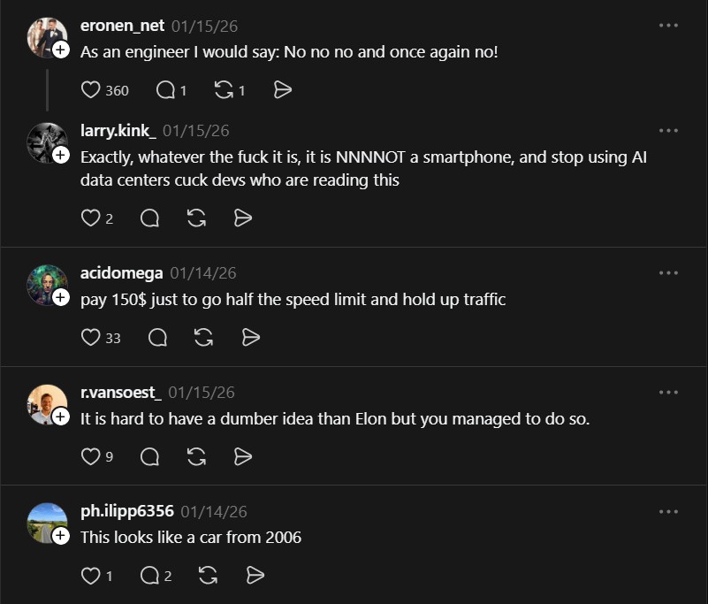This screenshot has width=708, height=604.
Task: Reply to eronen_net's engineer comment
Action: (x=164, y=90)
